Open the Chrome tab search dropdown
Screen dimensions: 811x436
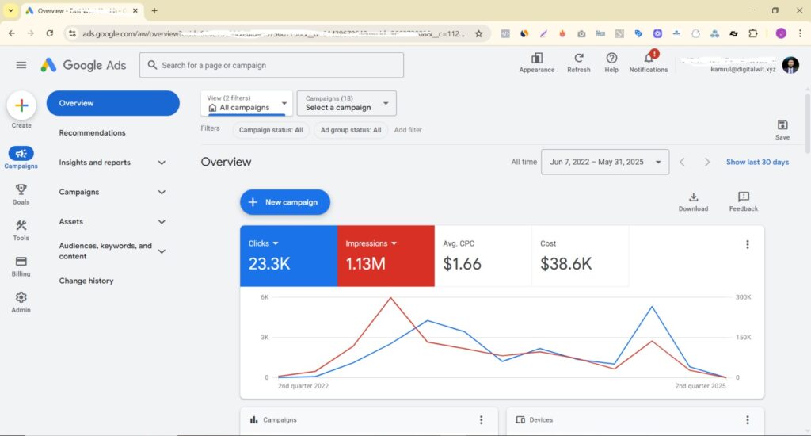(10, 10)
